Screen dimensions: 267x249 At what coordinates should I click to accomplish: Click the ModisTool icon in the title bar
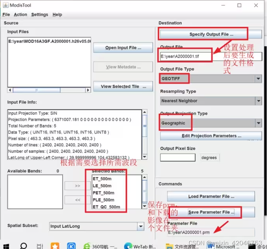tap(6, 5)
